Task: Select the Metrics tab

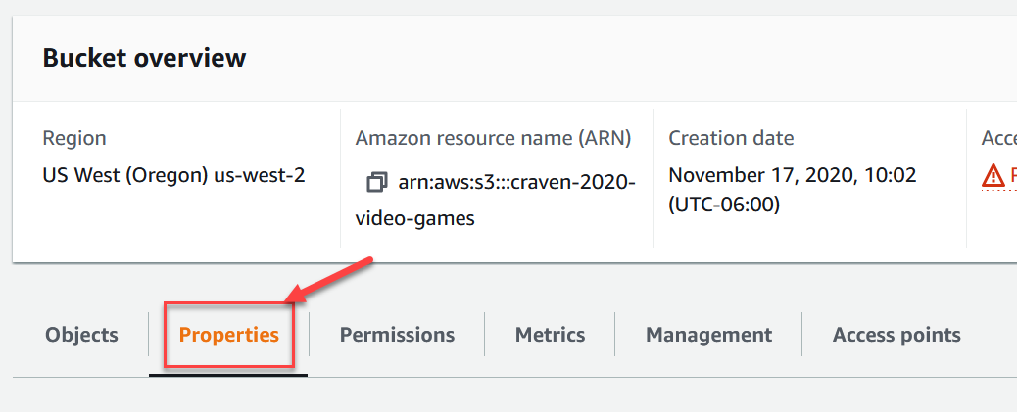Action: 550,335
